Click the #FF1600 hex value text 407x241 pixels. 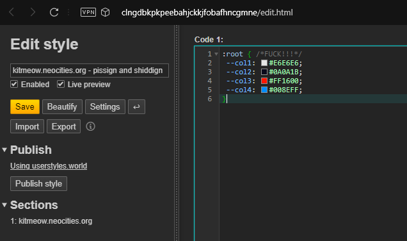tap(283, 81)
